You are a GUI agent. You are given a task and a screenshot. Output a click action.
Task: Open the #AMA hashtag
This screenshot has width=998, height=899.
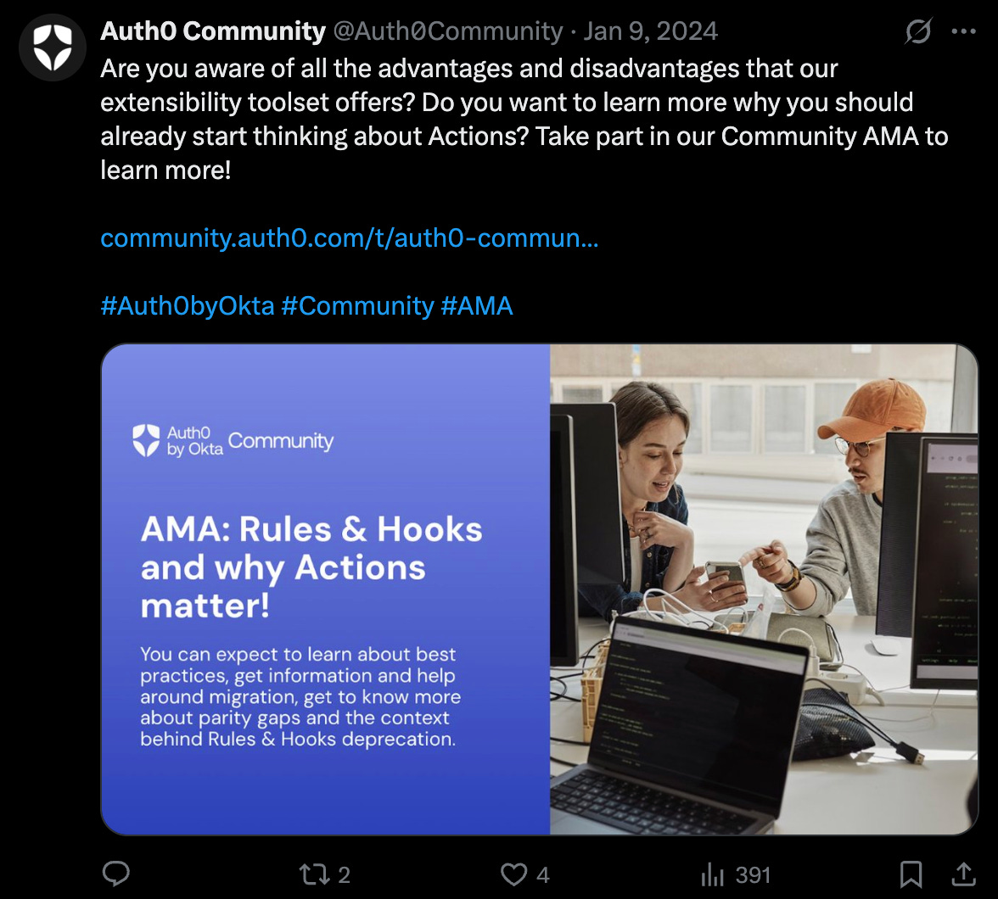pos(477,306)
